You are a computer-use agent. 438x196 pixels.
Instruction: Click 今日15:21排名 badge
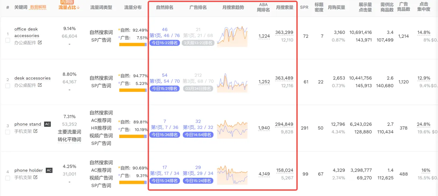click(x=165, y=89)
